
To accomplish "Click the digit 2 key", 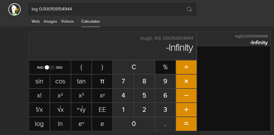I will click(144, 109).
